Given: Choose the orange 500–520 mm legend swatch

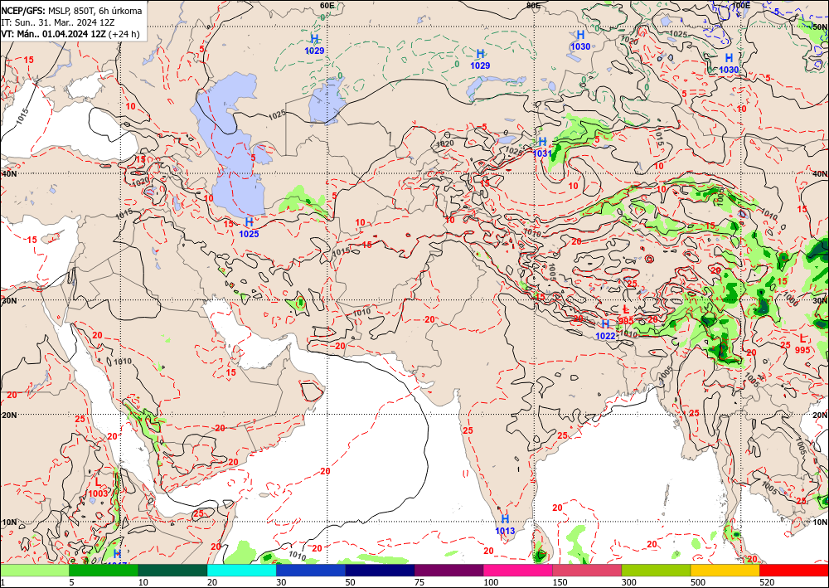Looking at the screenshot, I should [725, 571].
